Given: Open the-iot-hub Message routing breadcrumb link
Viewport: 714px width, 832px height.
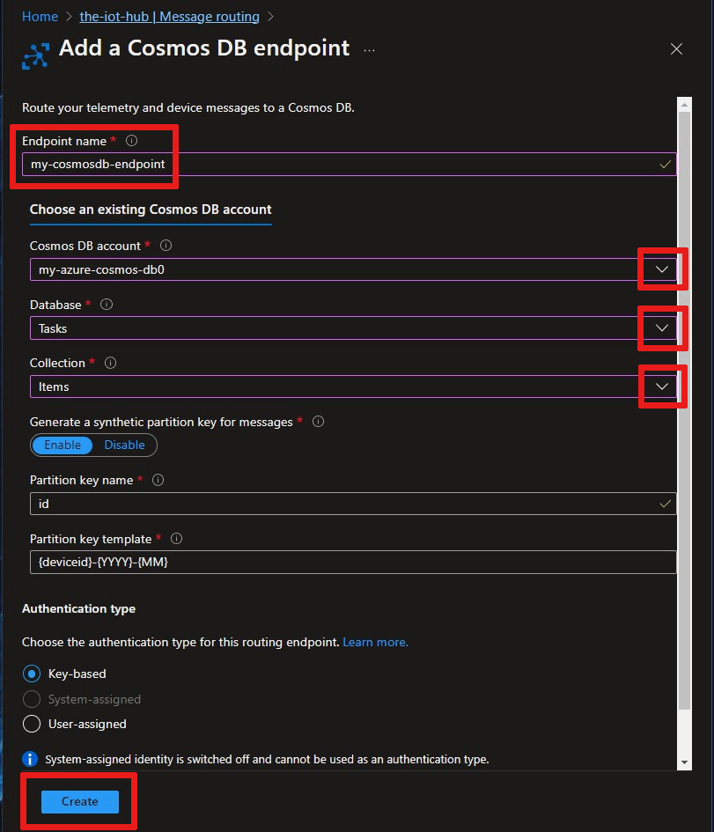Looking at the screenshot, I should coord(168,16).
